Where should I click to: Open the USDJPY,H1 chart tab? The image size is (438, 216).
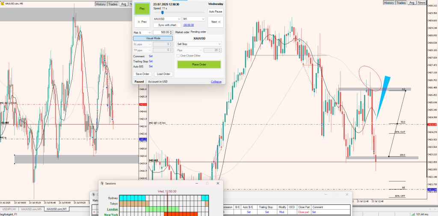10,209
